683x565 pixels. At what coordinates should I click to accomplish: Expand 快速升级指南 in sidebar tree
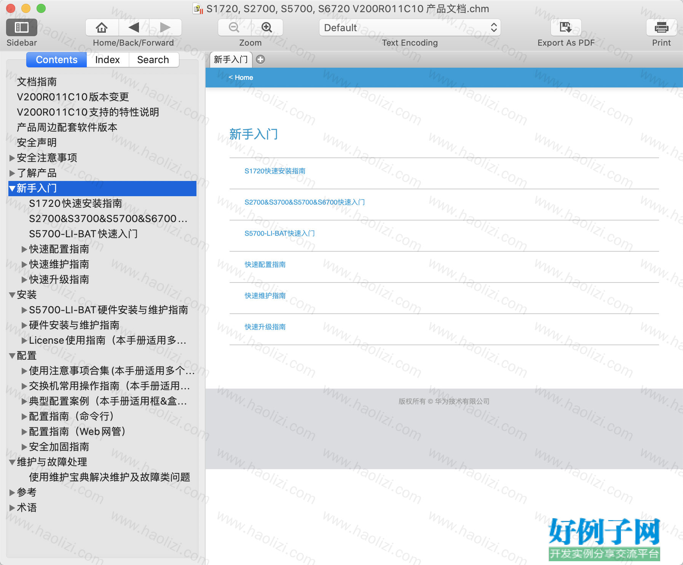(x=24, y=279)
